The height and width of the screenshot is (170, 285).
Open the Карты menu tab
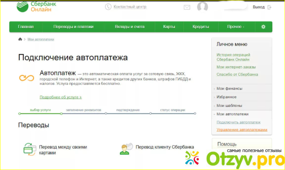click(169, 27)
